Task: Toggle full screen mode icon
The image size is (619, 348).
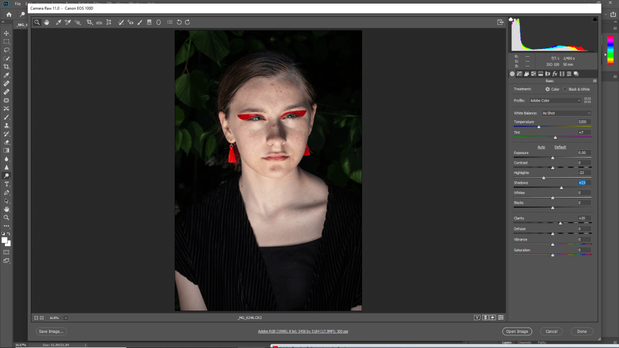Action: 500,22
